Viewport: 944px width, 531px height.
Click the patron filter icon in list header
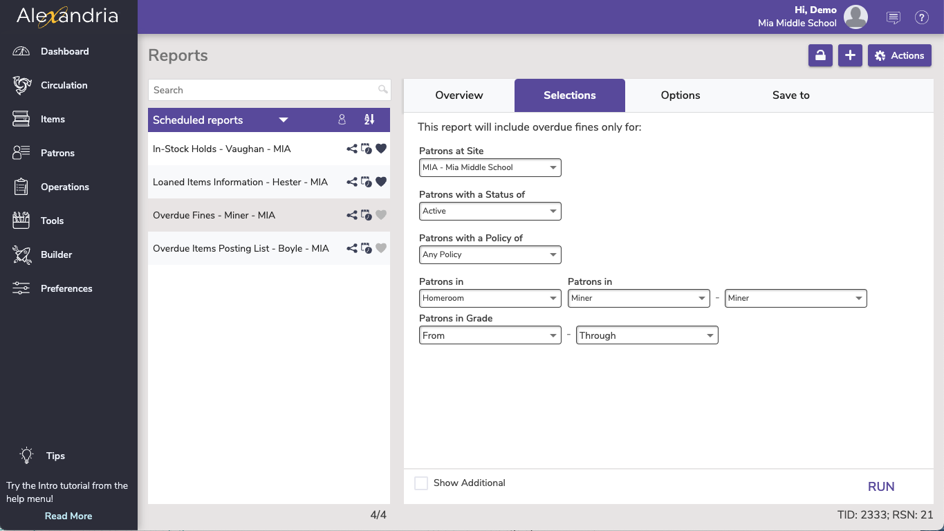tap(342, 120)
